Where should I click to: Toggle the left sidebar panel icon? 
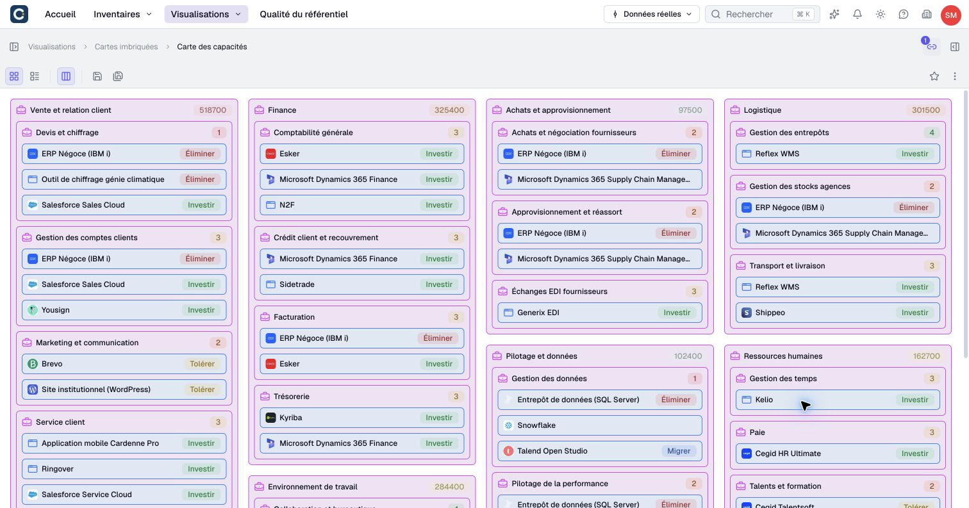pos(14,47)
